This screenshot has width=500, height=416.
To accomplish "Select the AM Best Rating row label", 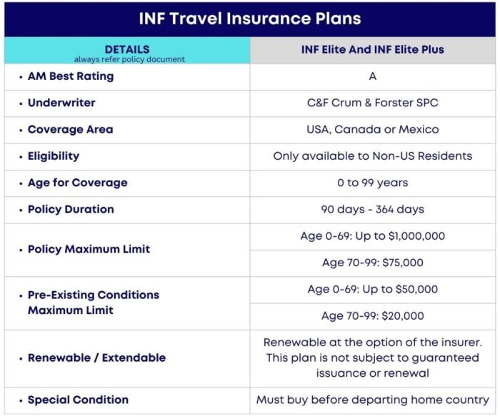I will (70, 76).
